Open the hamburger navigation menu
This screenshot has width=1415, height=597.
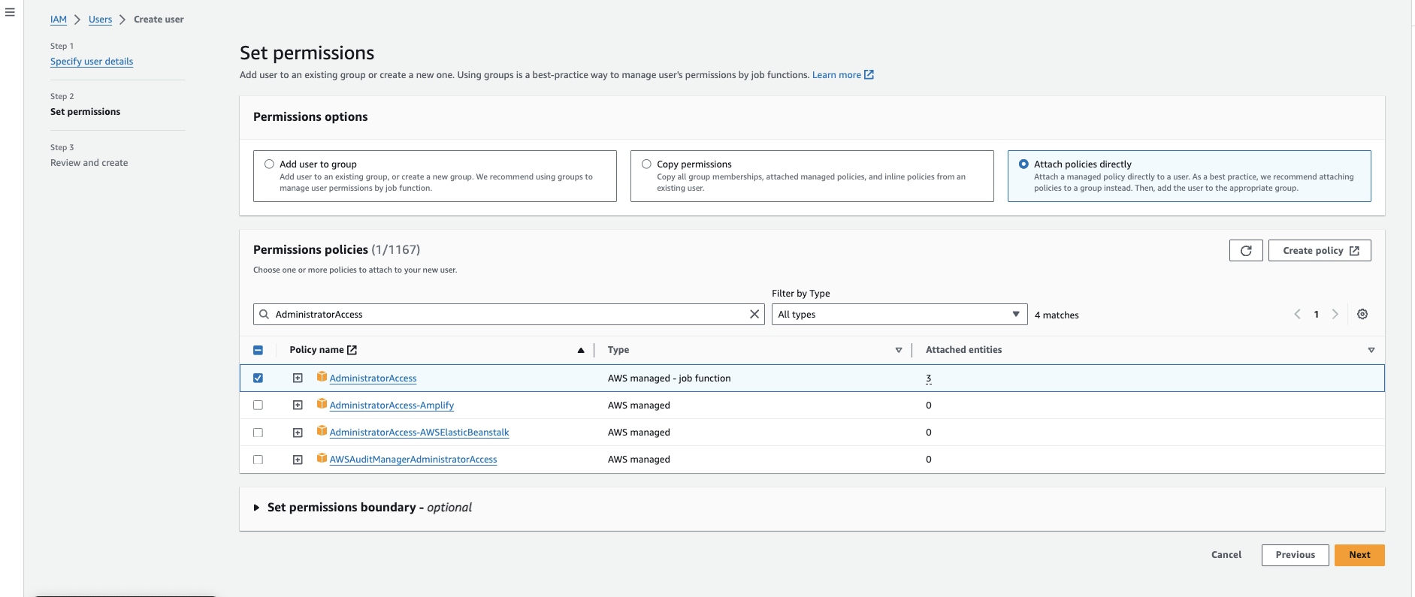coord(10,12)
